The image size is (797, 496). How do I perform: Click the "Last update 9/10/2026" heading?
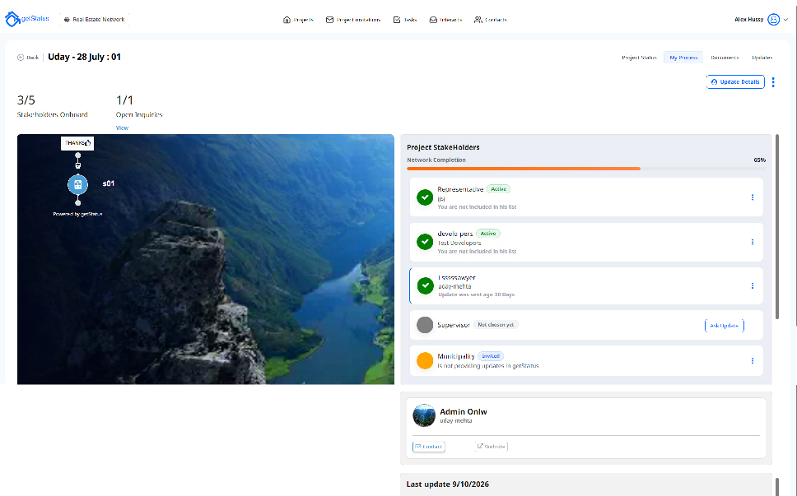[x=447, y=484]
